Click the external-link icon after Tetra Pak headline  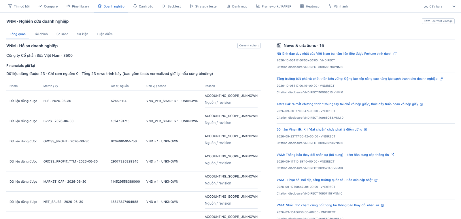click(422, 104)
